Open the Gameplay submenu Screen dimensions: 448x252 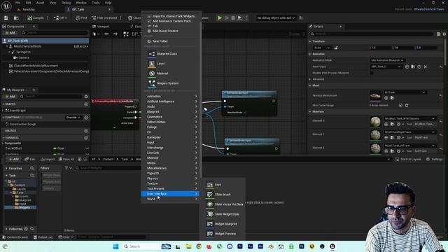click(x=171, y=137)
